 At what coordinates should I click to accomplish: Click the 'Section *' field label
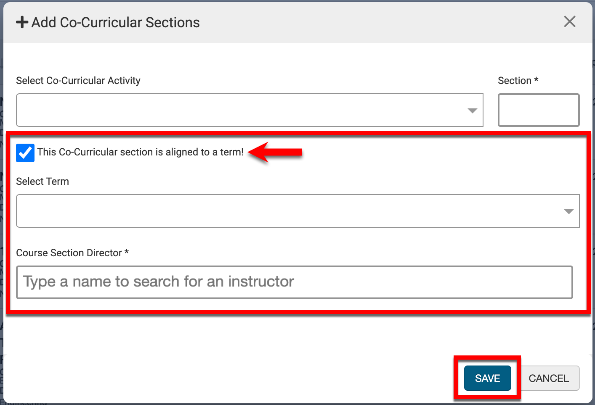518,81
